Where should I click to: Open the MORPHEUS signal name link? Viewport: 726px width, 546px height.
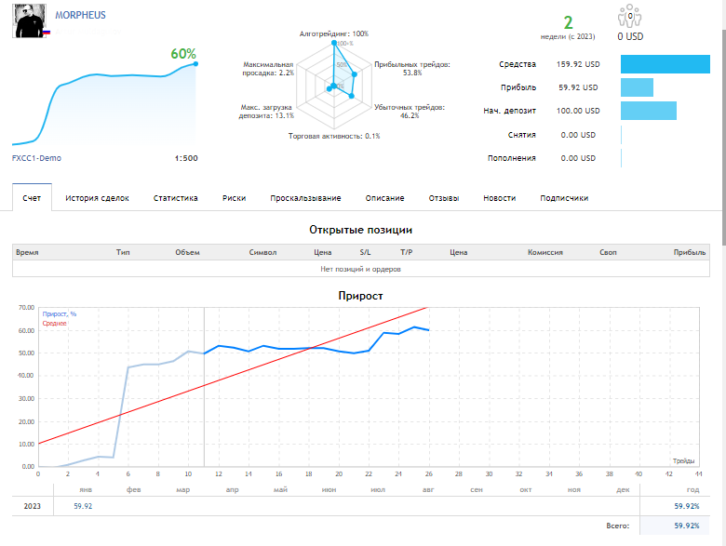click(x=80, y=15)
